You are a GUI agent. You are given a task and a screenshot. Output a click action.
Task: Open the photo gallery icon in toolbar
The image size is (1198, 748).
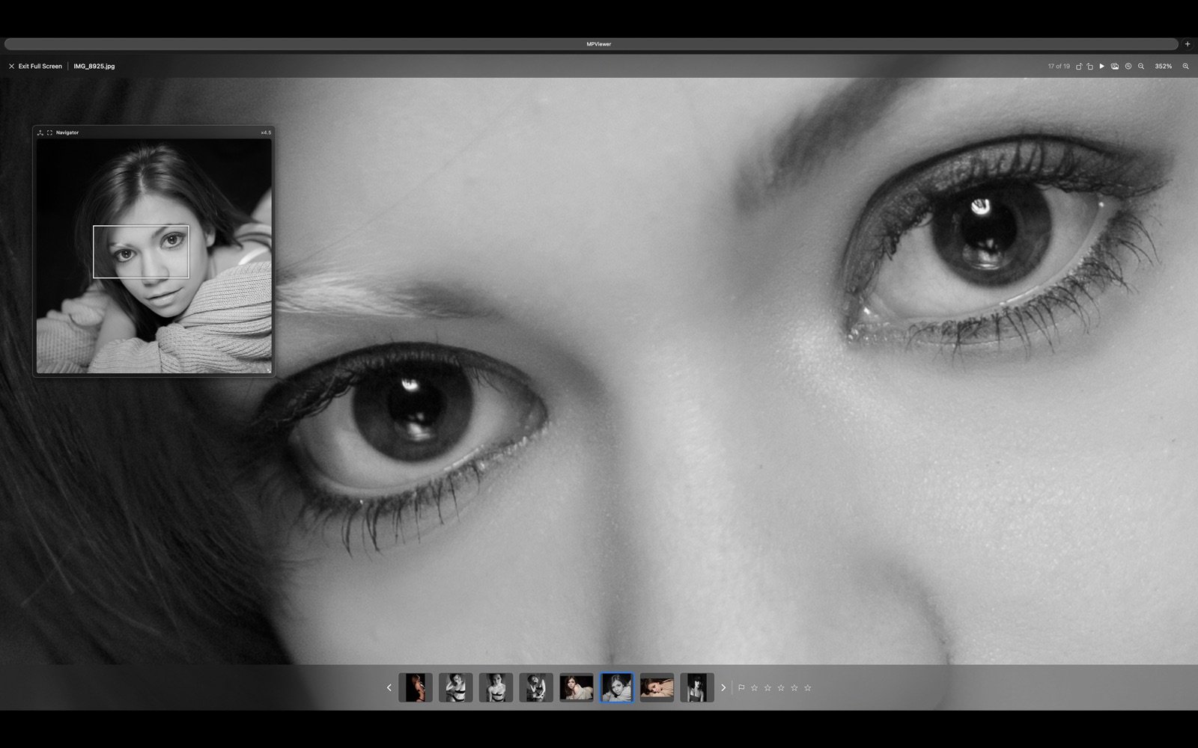point(1115,67)
